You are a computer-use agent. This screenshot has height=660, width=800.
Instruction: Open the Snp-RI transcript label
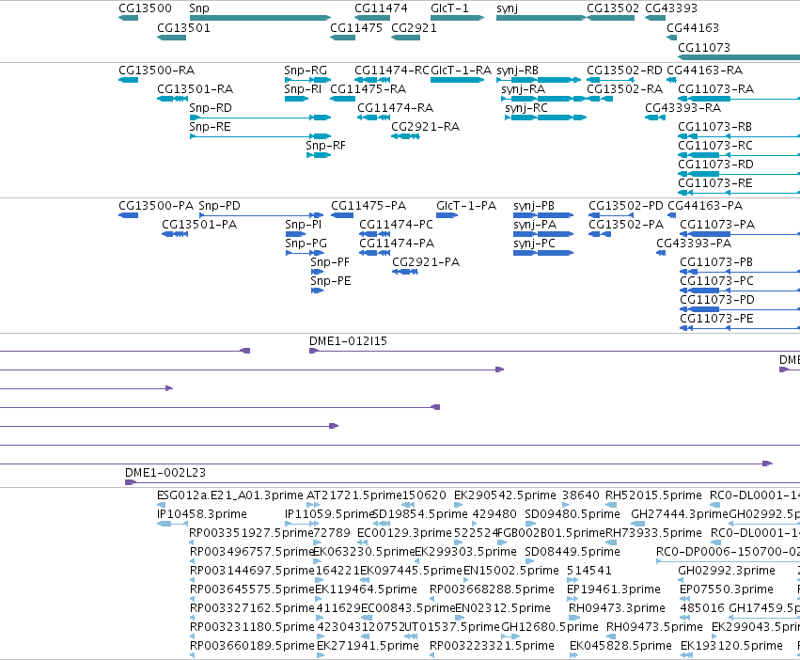(x=303, y=89)
